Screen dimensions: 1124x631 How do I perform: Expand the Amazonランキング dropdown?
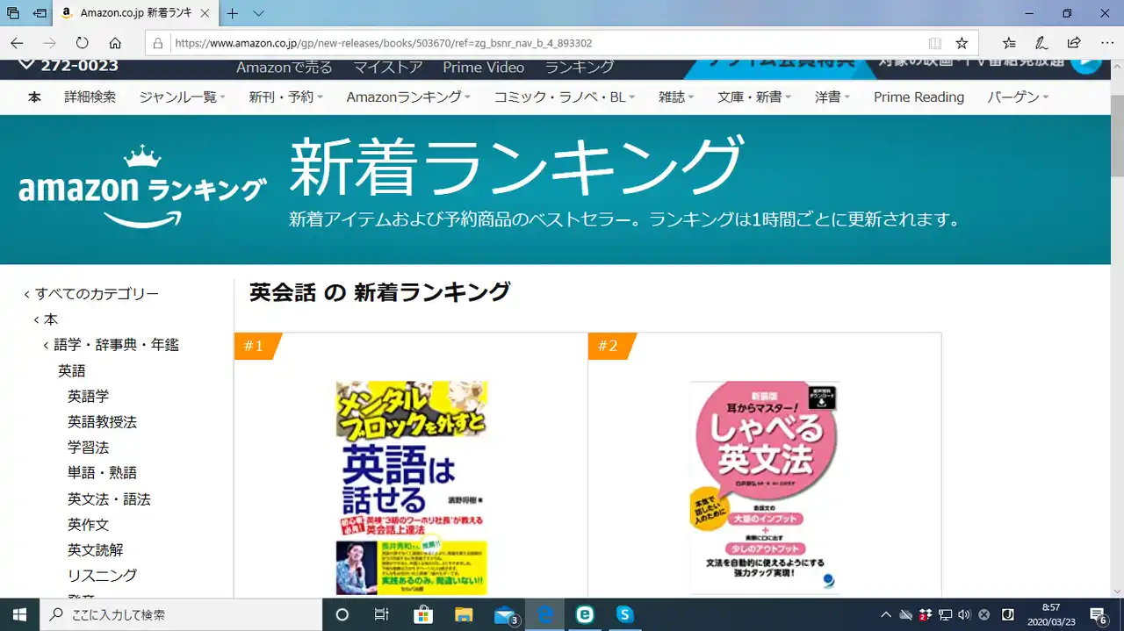coord(408,97)
